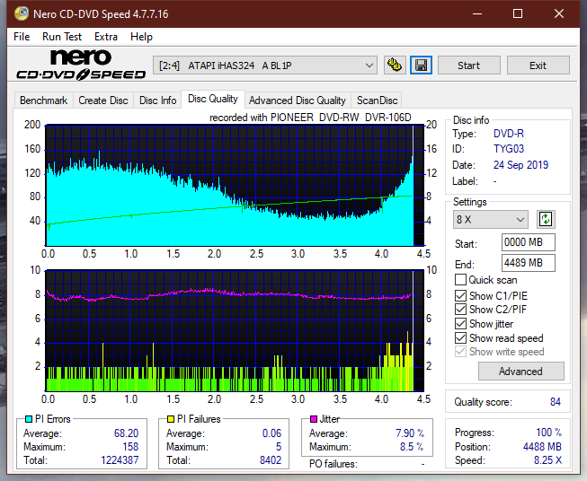The image size is (587, 481).
Task: Click the disc ID TYG03
Action: (509, 149)
